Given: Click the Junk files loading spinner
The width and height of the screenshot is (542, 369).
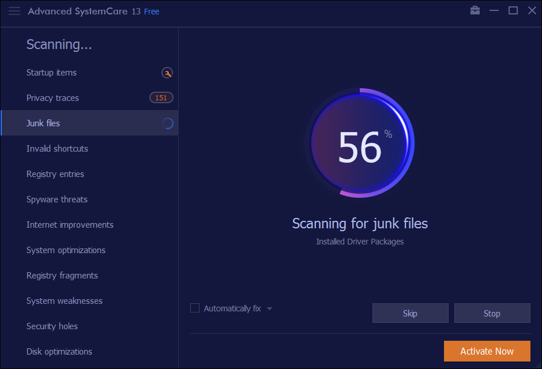Looking at the screenshot, I should (x=167, y=123).
